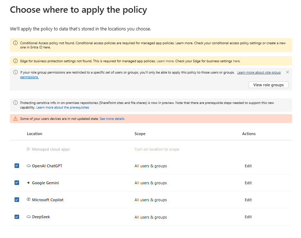Open View role groups

268,85
